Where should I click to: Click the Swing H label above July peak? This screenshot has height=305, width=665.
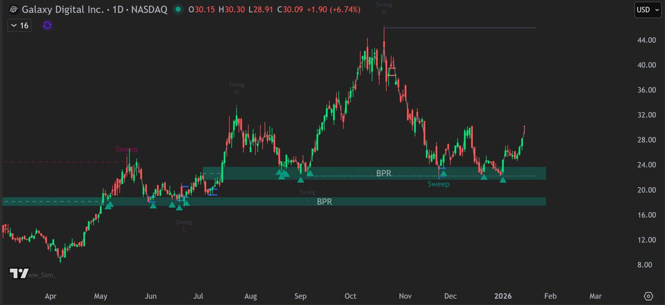[236, 88]
